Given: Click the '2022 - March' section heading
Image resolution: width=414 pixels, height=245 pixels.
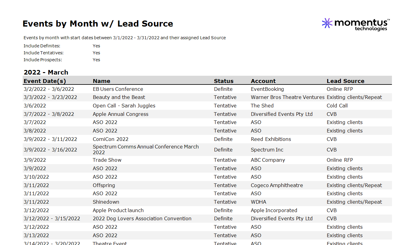Looking at the screenshot, I should (46, 72).
